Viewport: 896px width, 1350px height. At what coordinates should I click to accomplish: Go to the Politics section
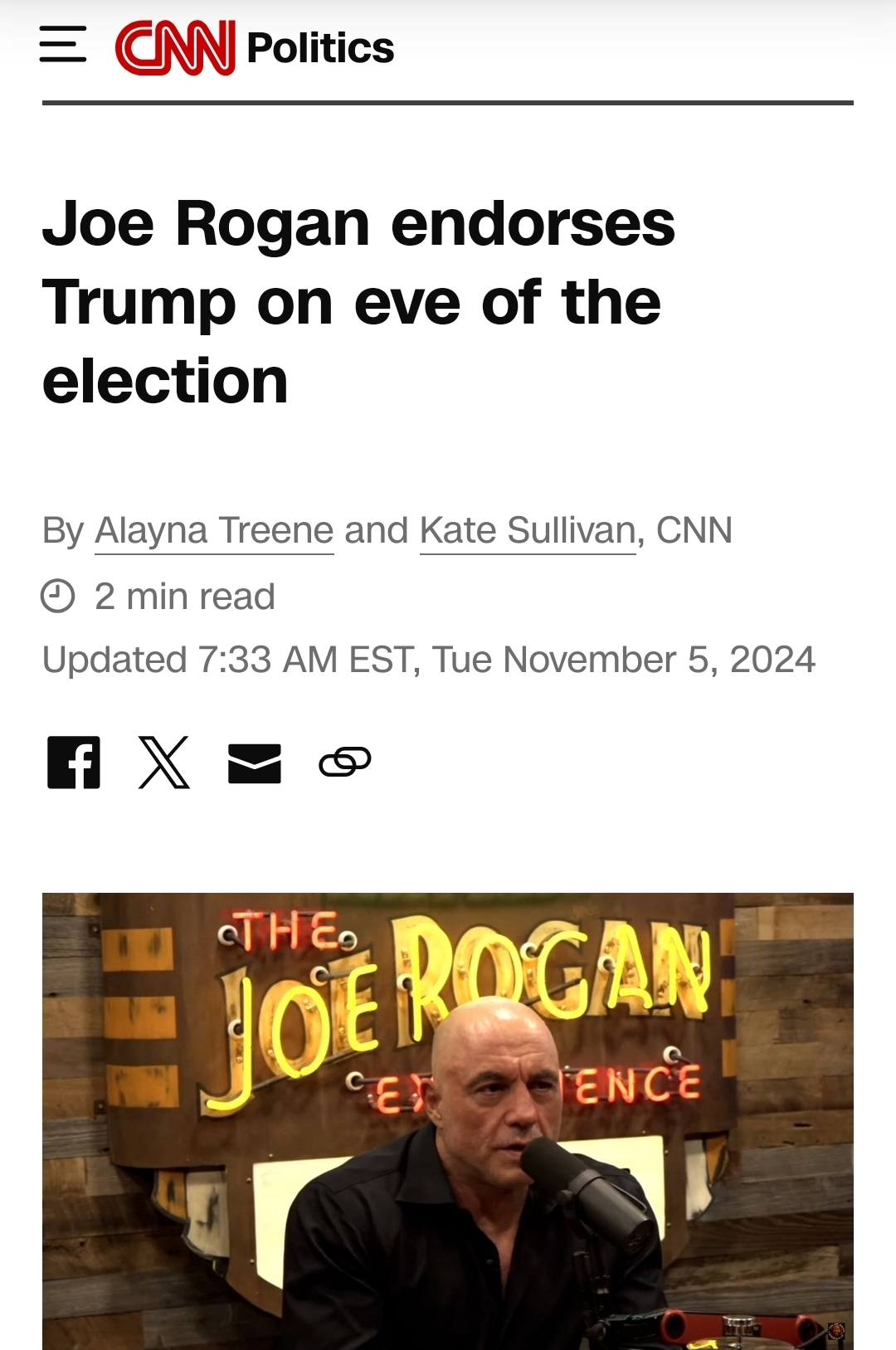coord(320,48)
